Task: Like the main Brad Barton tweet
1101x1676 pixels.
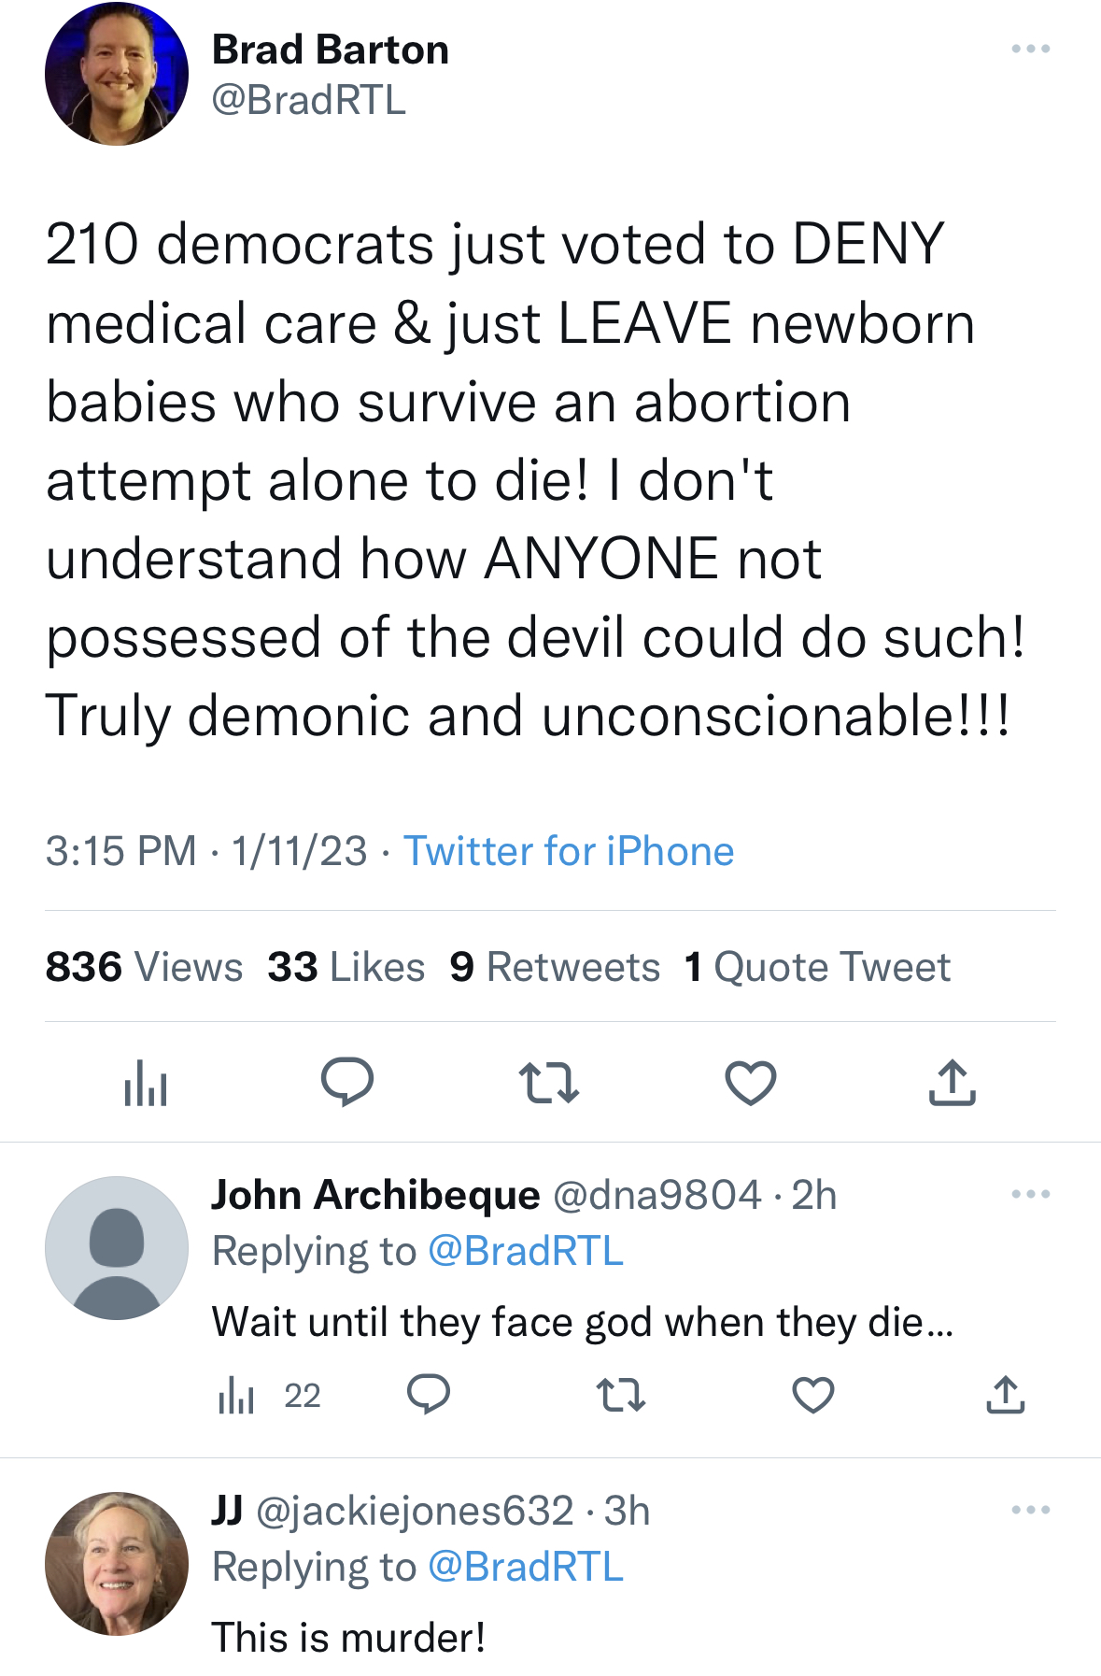Action: [751, 1083]
